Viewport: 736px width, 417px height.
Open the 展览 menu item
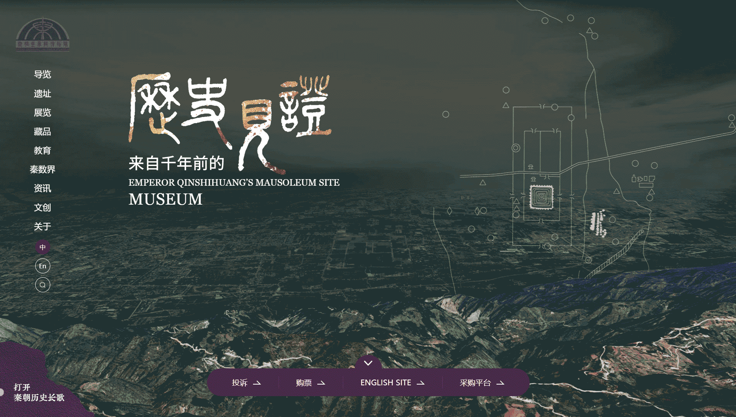click(x=43, y=113)
